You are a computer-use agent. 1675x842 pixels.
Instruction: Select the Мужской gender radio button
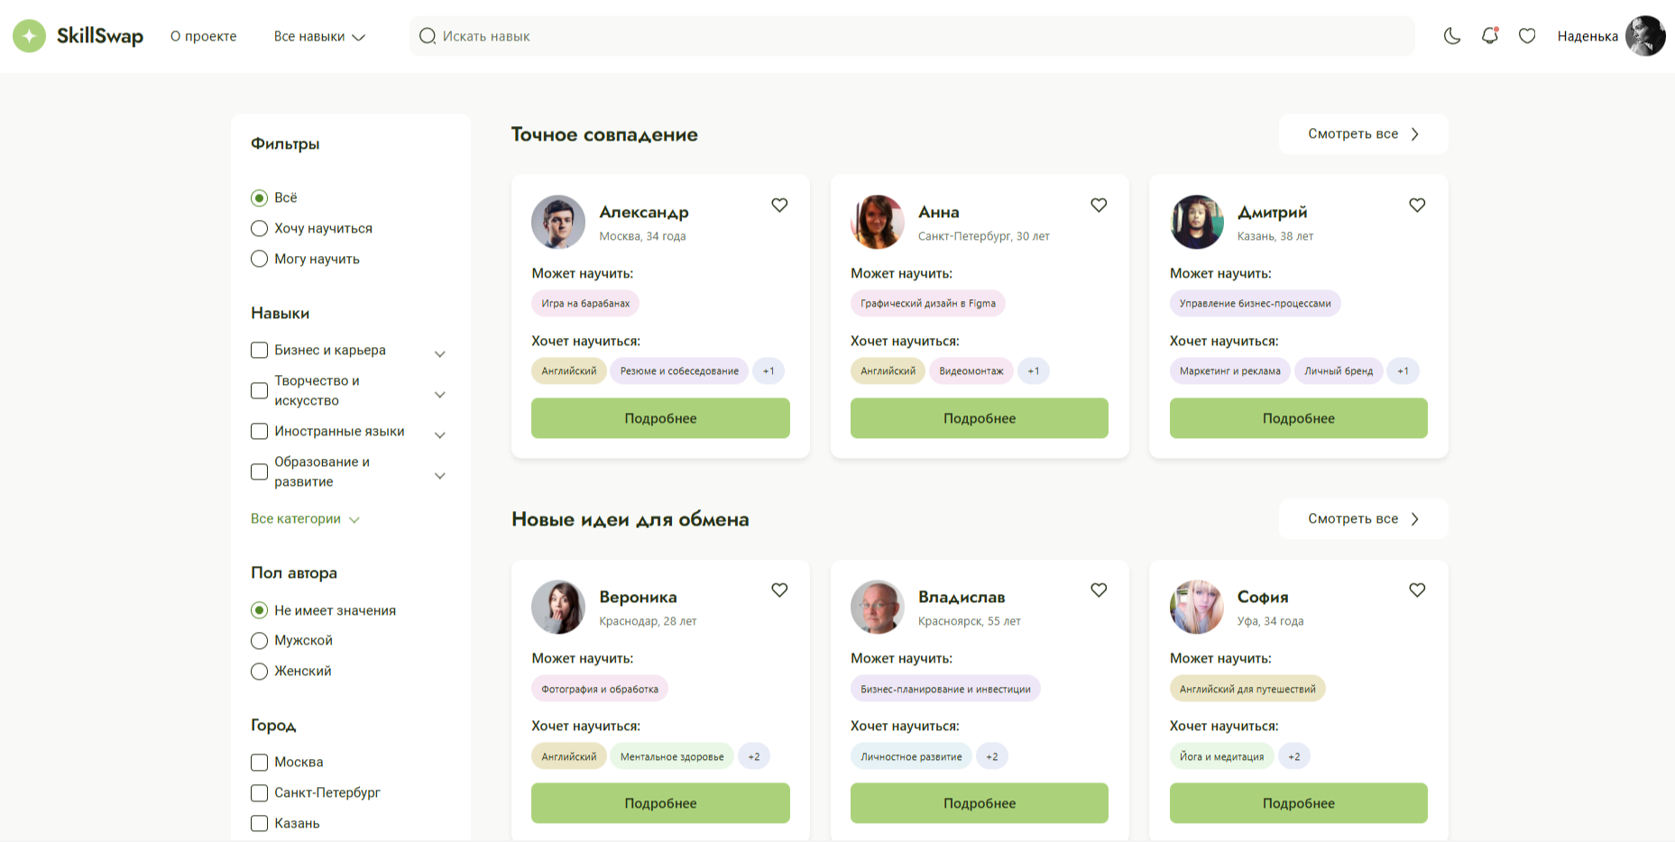coord(259,640)
